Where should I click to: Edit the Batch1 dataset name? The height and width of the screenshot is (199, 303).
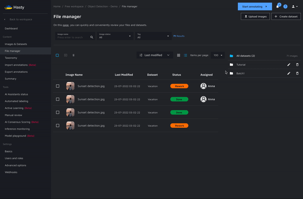(289, 73)
